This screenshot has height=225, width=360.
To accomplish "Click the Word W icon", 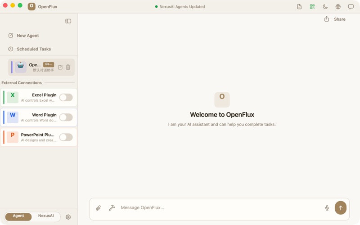I will 13,117.
